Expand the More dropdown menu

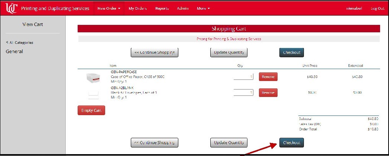[x=203, y=8]
